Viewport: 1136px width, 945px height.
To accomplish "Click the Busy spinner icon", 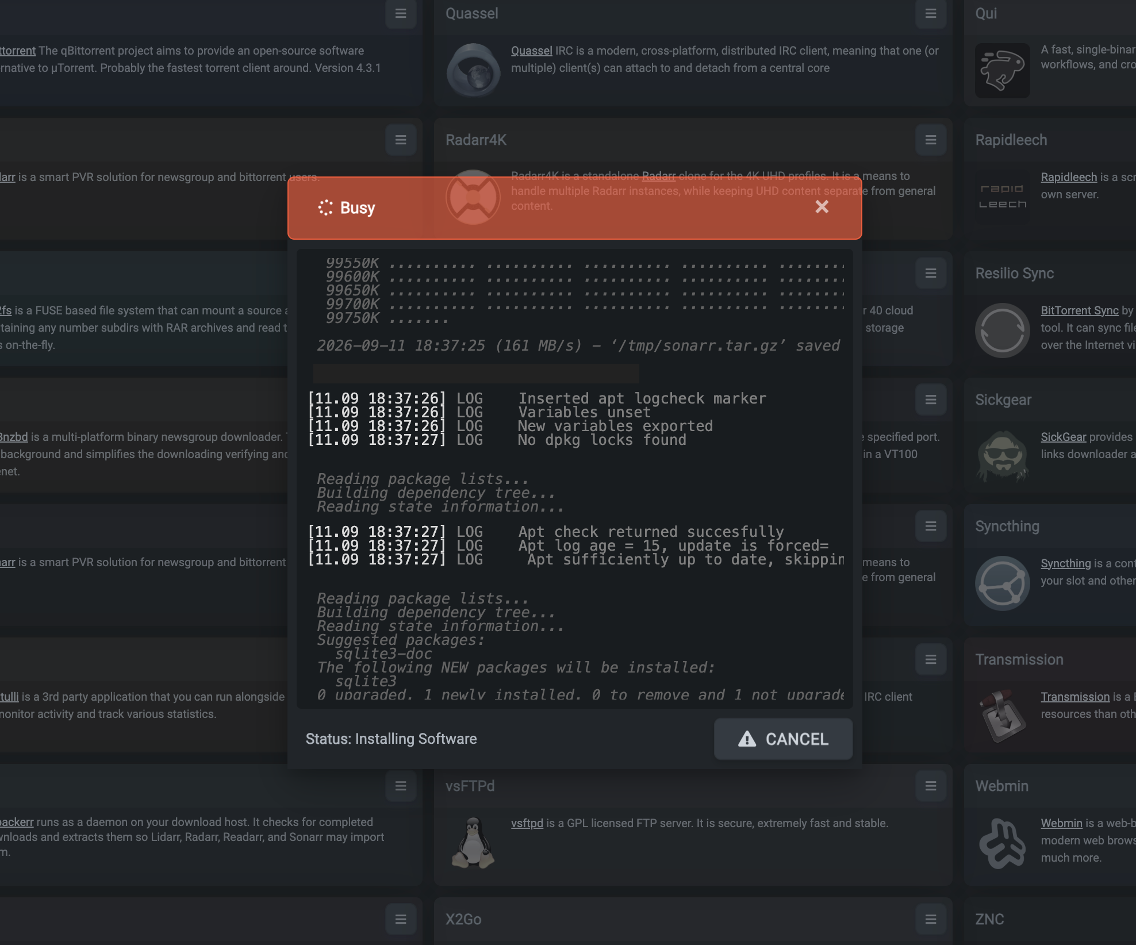I will click(x=325, y=208).
